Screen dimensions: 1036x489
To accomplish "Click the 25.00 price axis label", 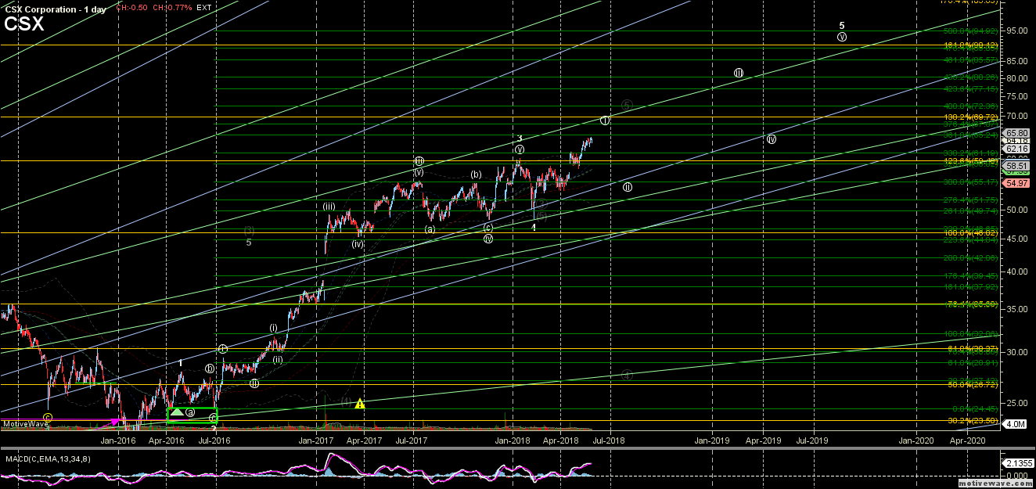I will coord(1016,403).
